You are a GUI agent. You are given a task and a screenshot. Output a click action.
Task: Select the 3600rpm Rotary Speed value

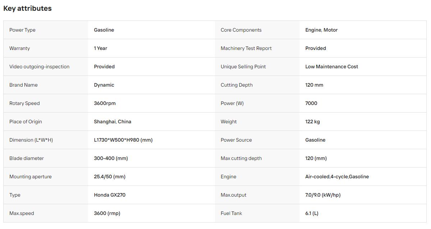(x=105, y=104)
